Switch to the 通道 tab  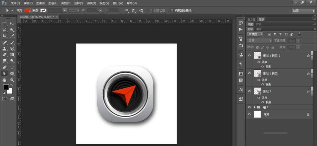259,29
